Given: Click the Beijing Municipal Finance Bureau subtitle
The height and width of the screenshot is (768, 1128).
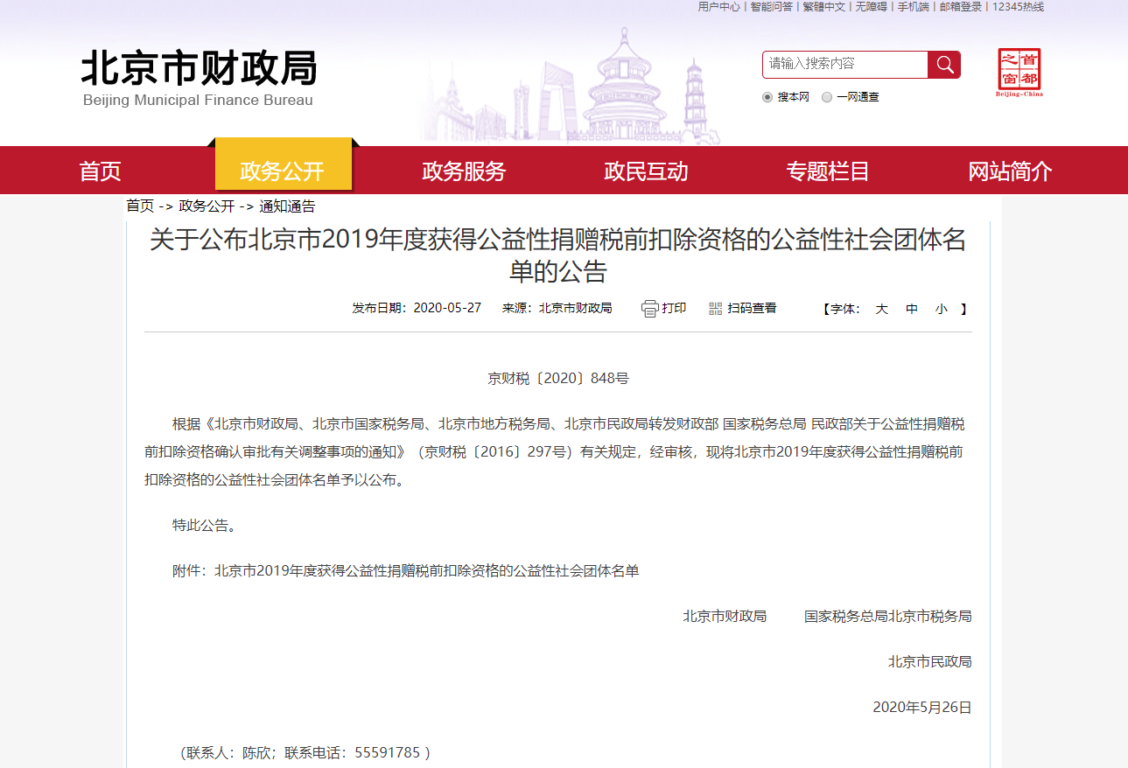Looking at the screenshot, I should [198, 101].
